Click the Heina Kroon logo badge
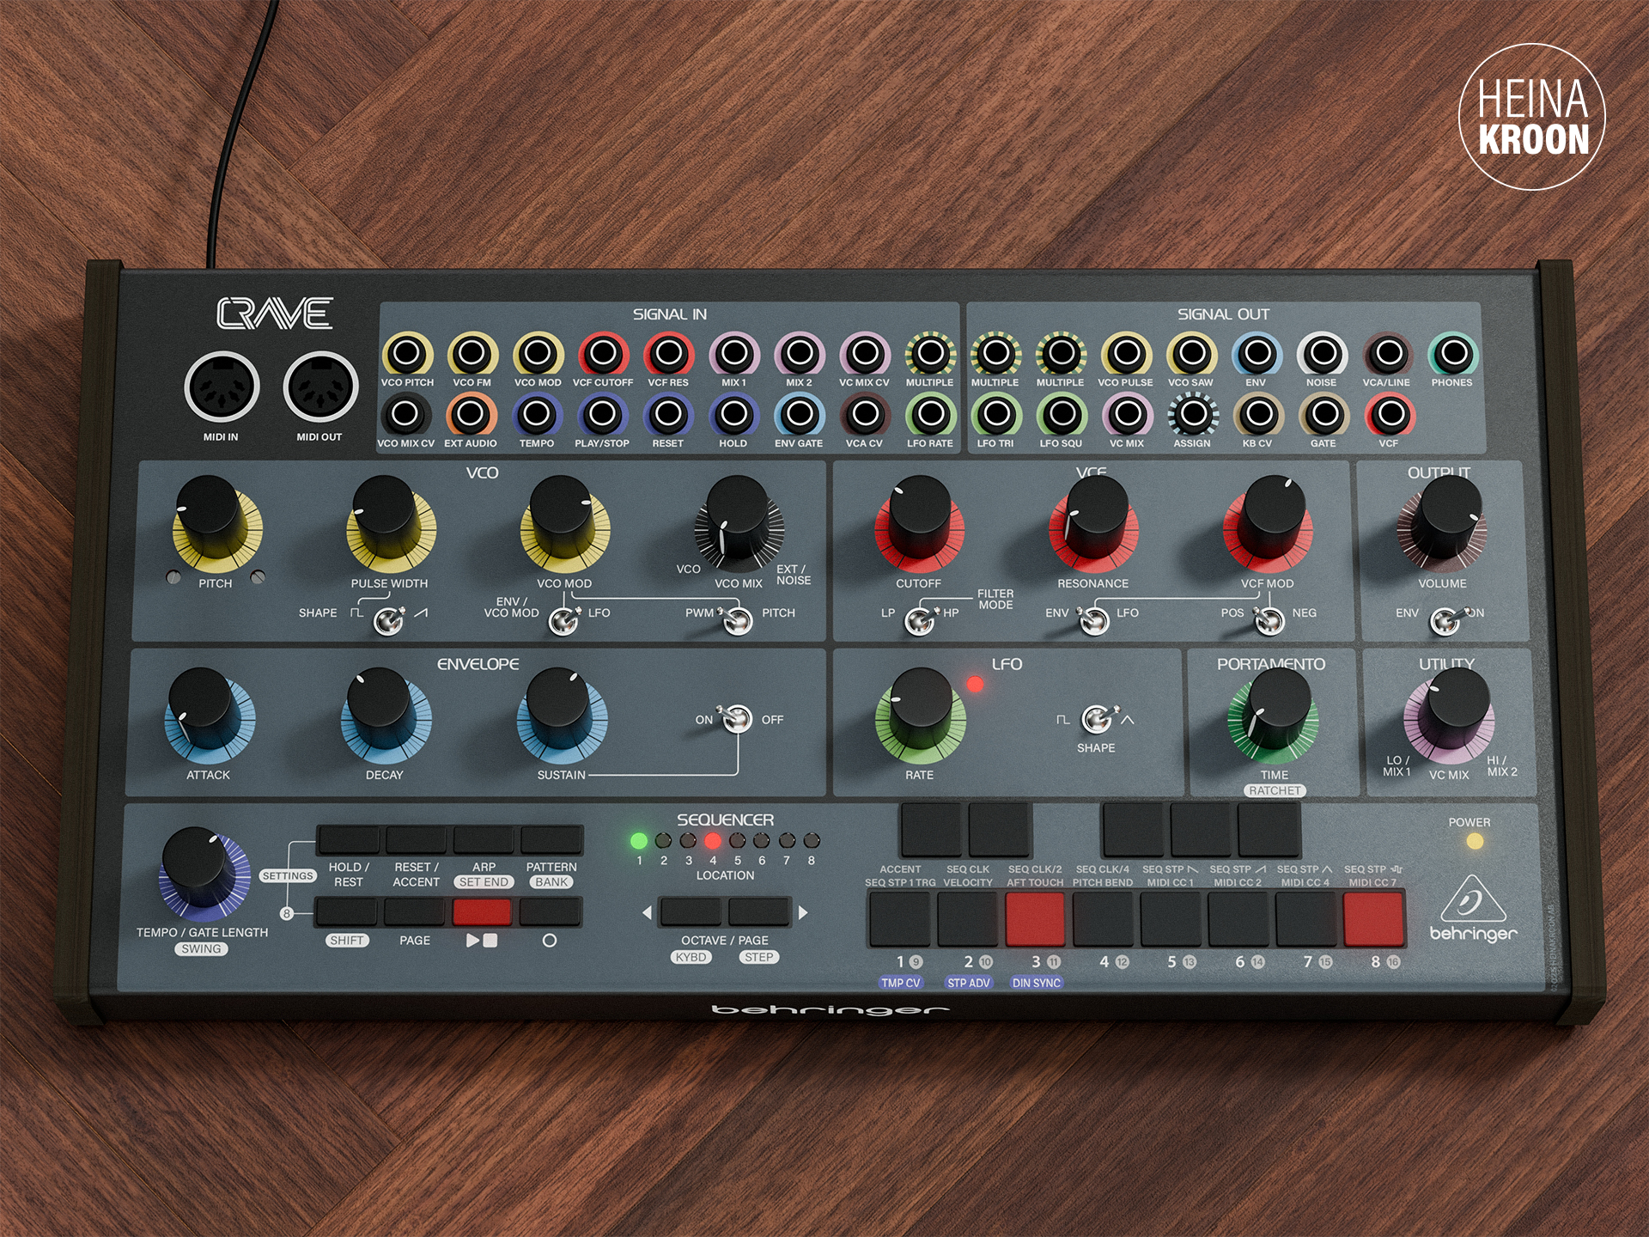This screenshot has width=1649, height=1237. point(1532,117)
